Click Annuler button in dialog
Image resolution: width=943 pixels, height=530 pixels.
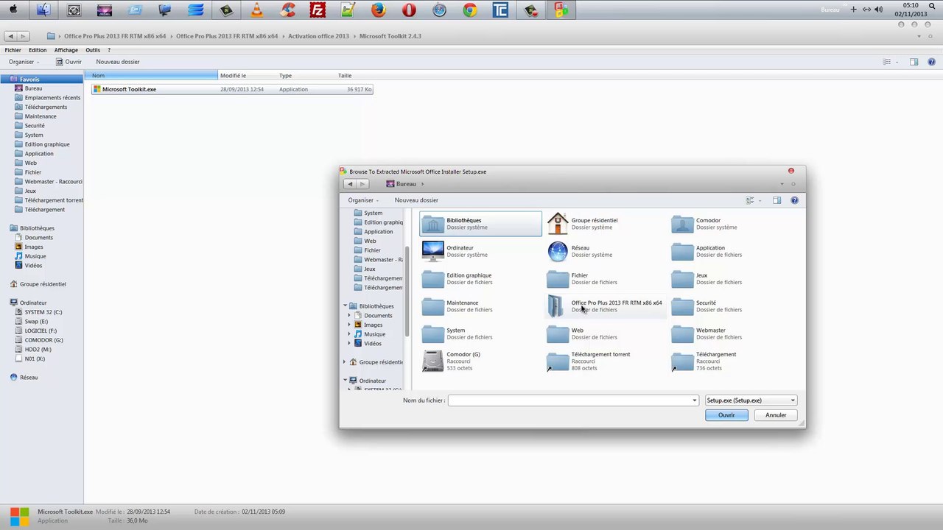[776, 415]
